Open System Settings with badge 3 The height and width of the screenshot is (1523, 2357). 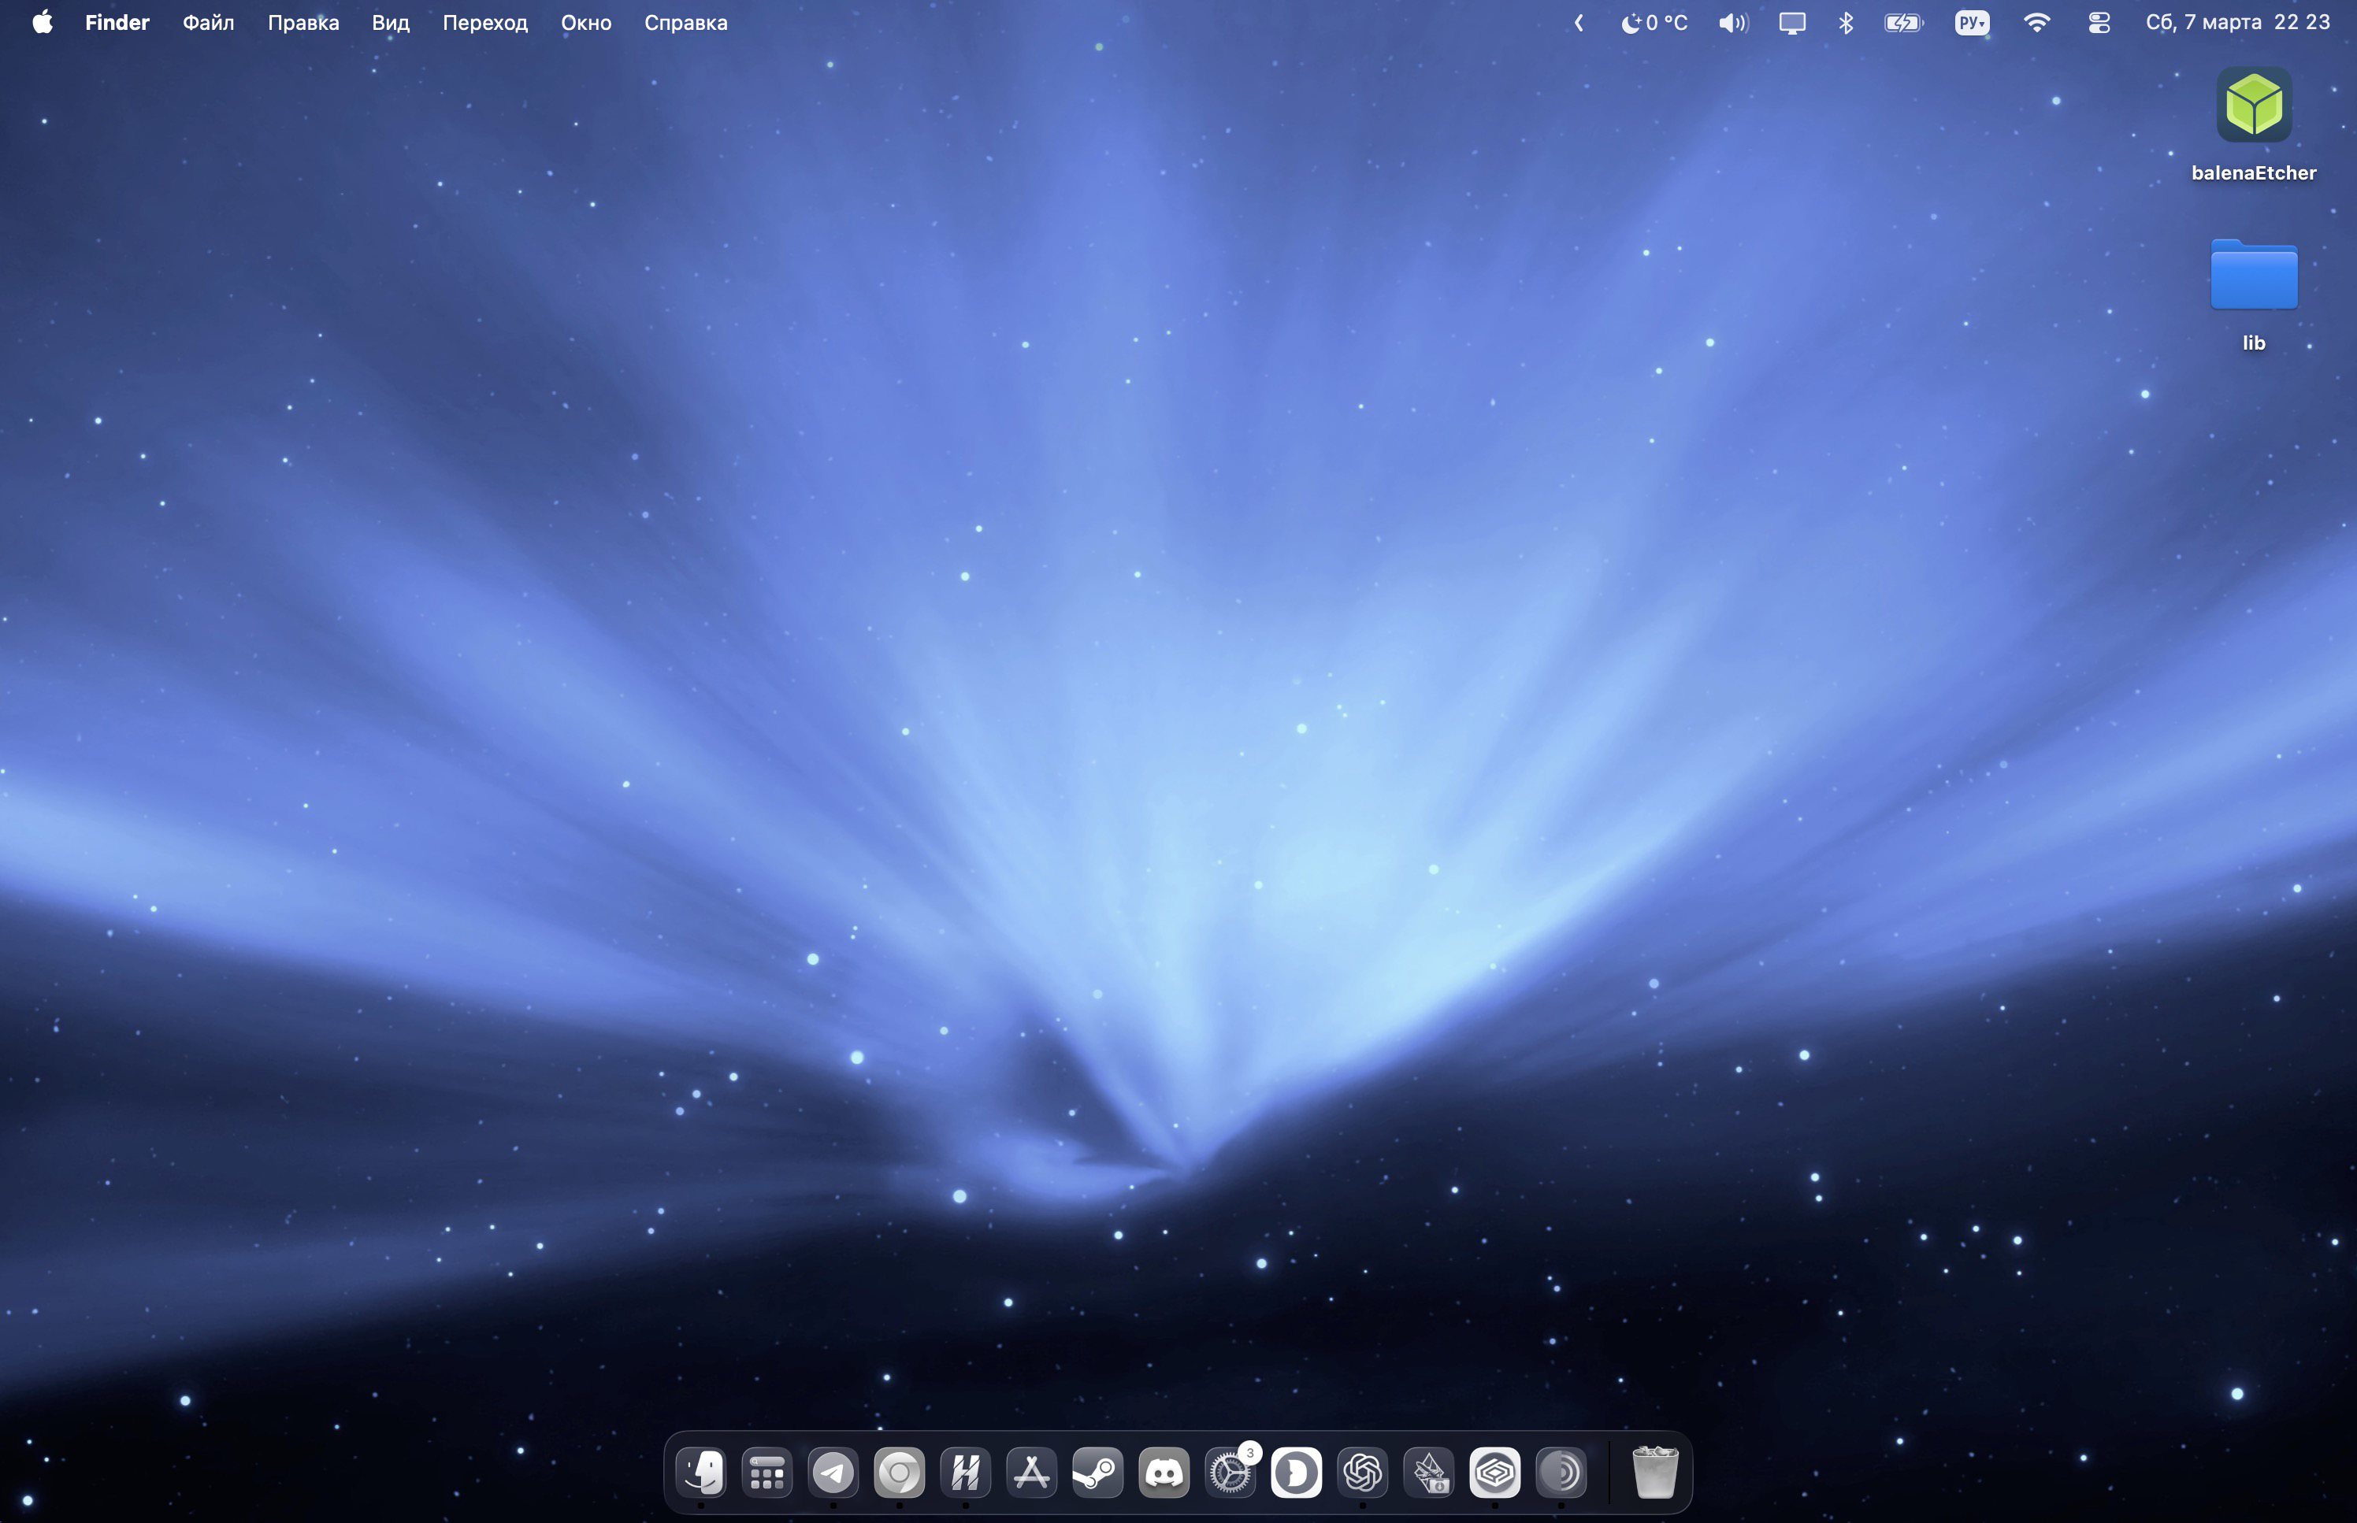1230,1473
